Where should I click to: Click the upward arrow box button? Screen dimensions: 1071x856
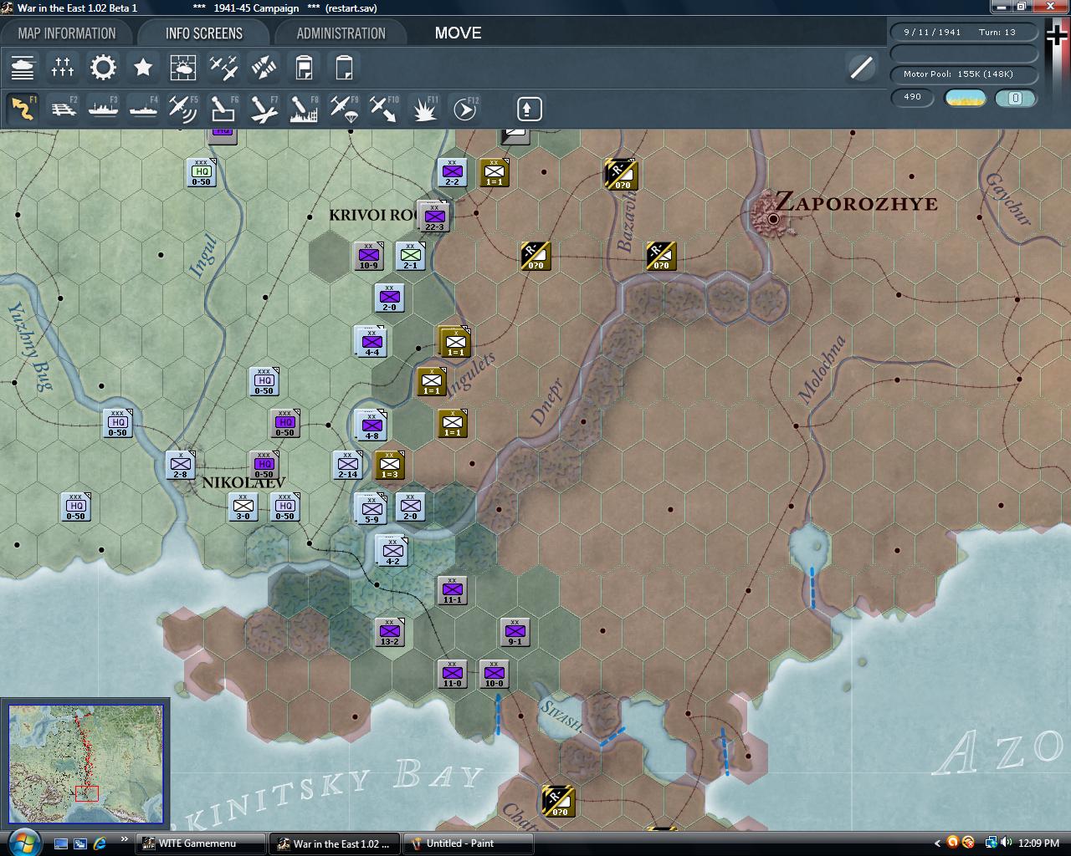pos(529,109)
